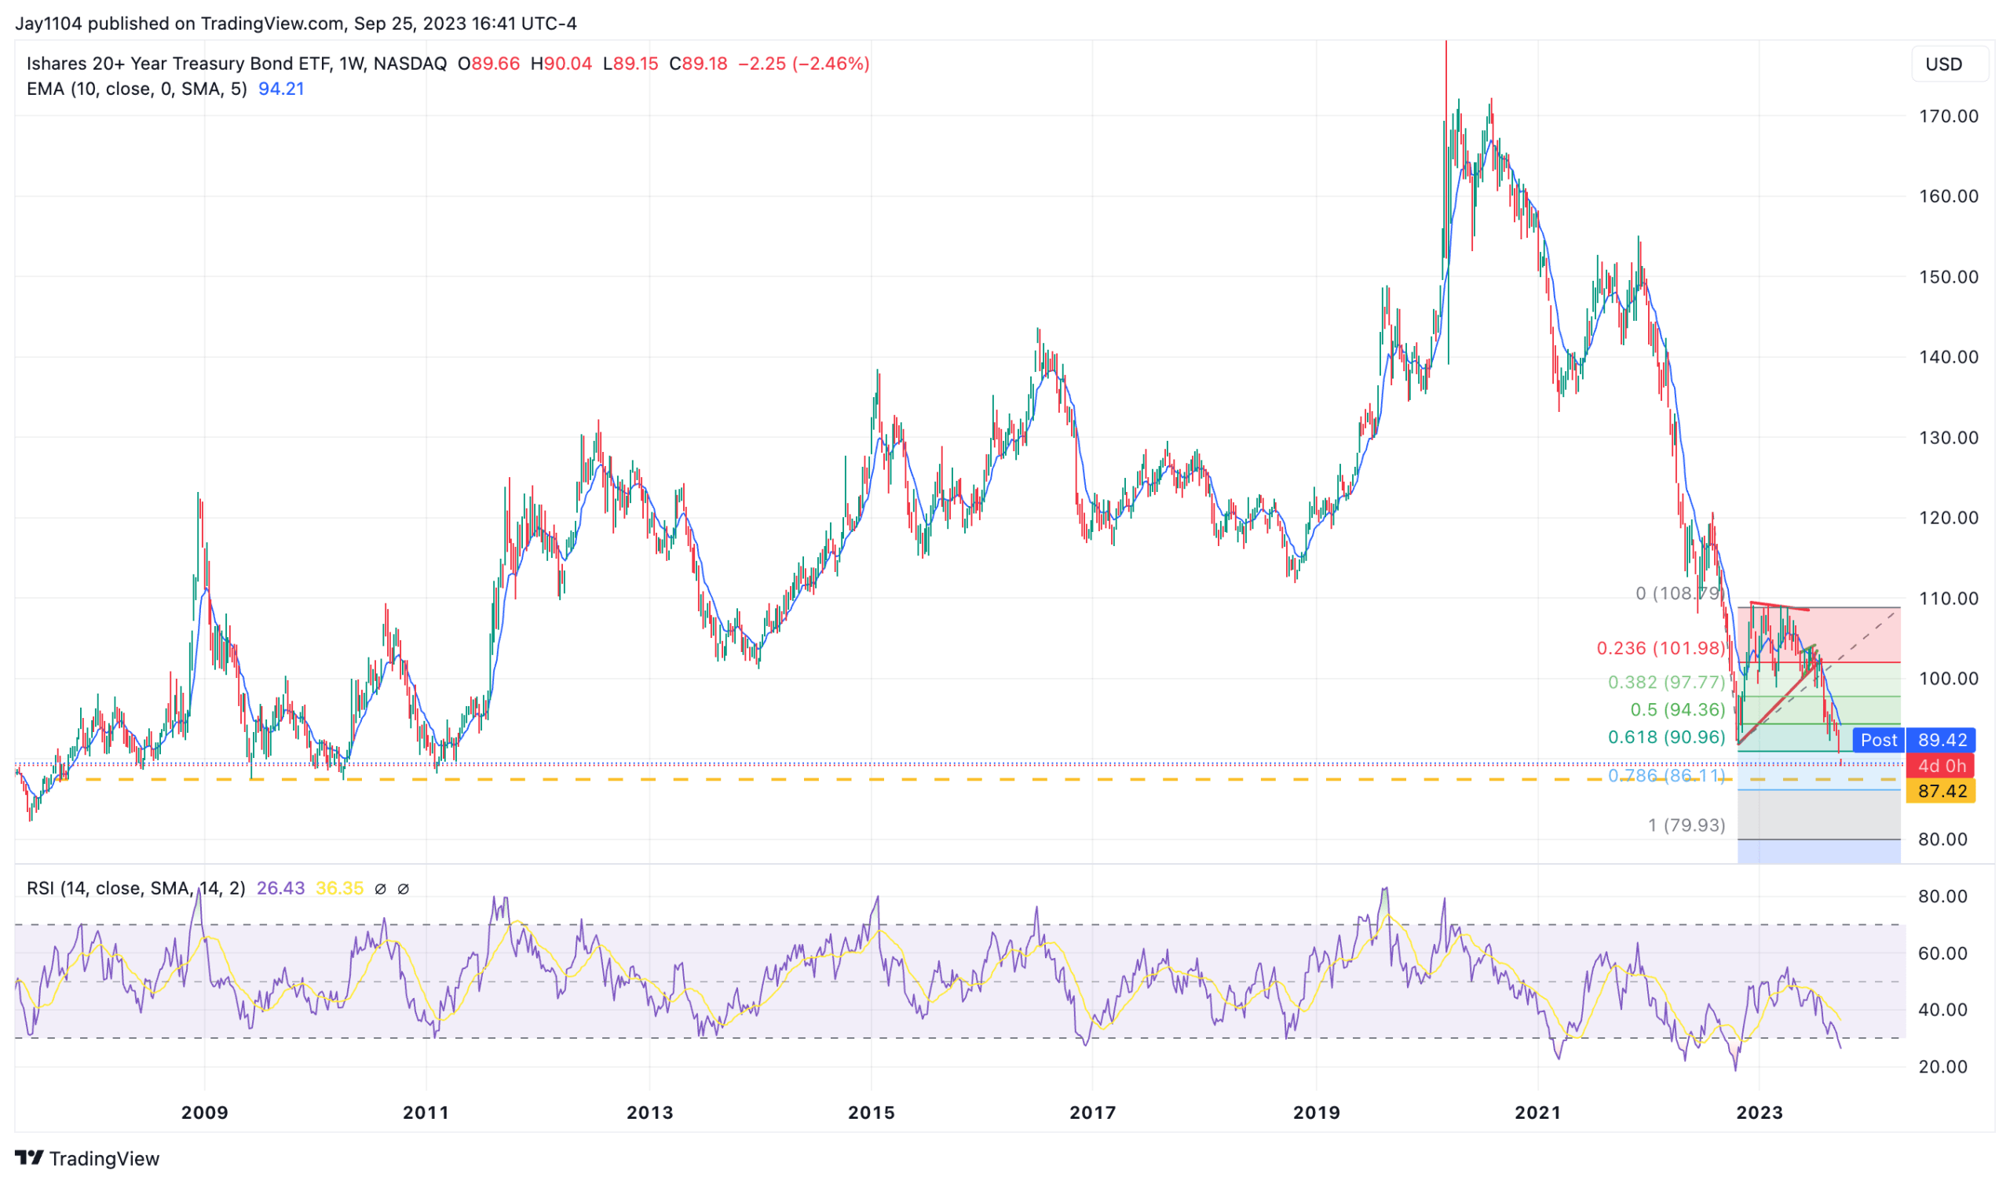This screenshot has width=2010, height=1184.
Task: Click the RSI 20.00 axis label
Action: click(x=1942, y=1066)
